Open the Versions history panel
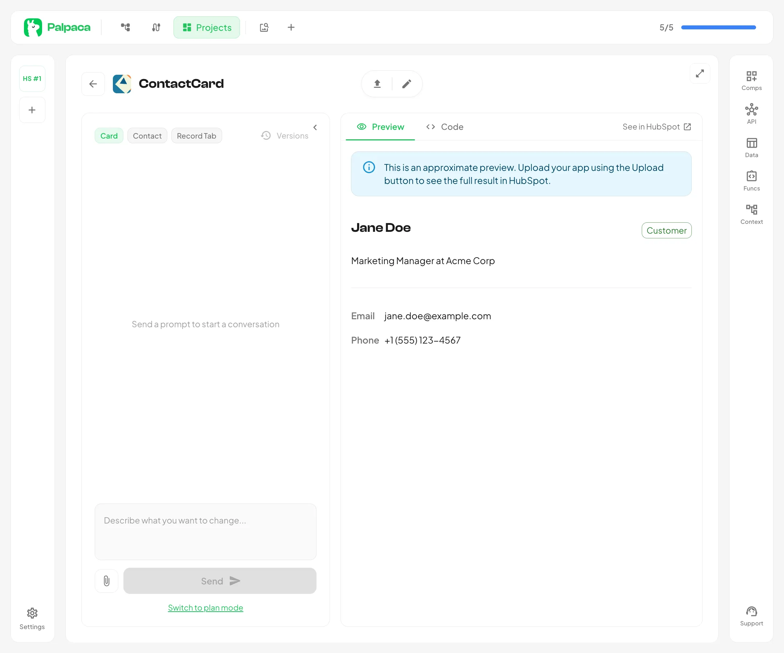784x653 pixels. click(x=285, y=135)
